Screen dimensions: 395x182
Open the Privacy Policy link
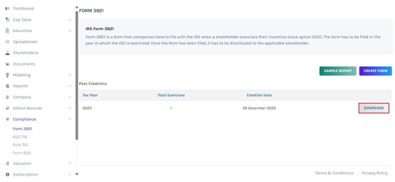[x=375, y=173]
